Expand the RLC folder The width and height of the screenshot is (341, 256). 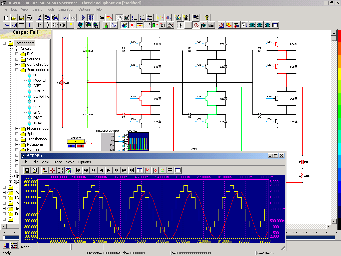[17, 54]
